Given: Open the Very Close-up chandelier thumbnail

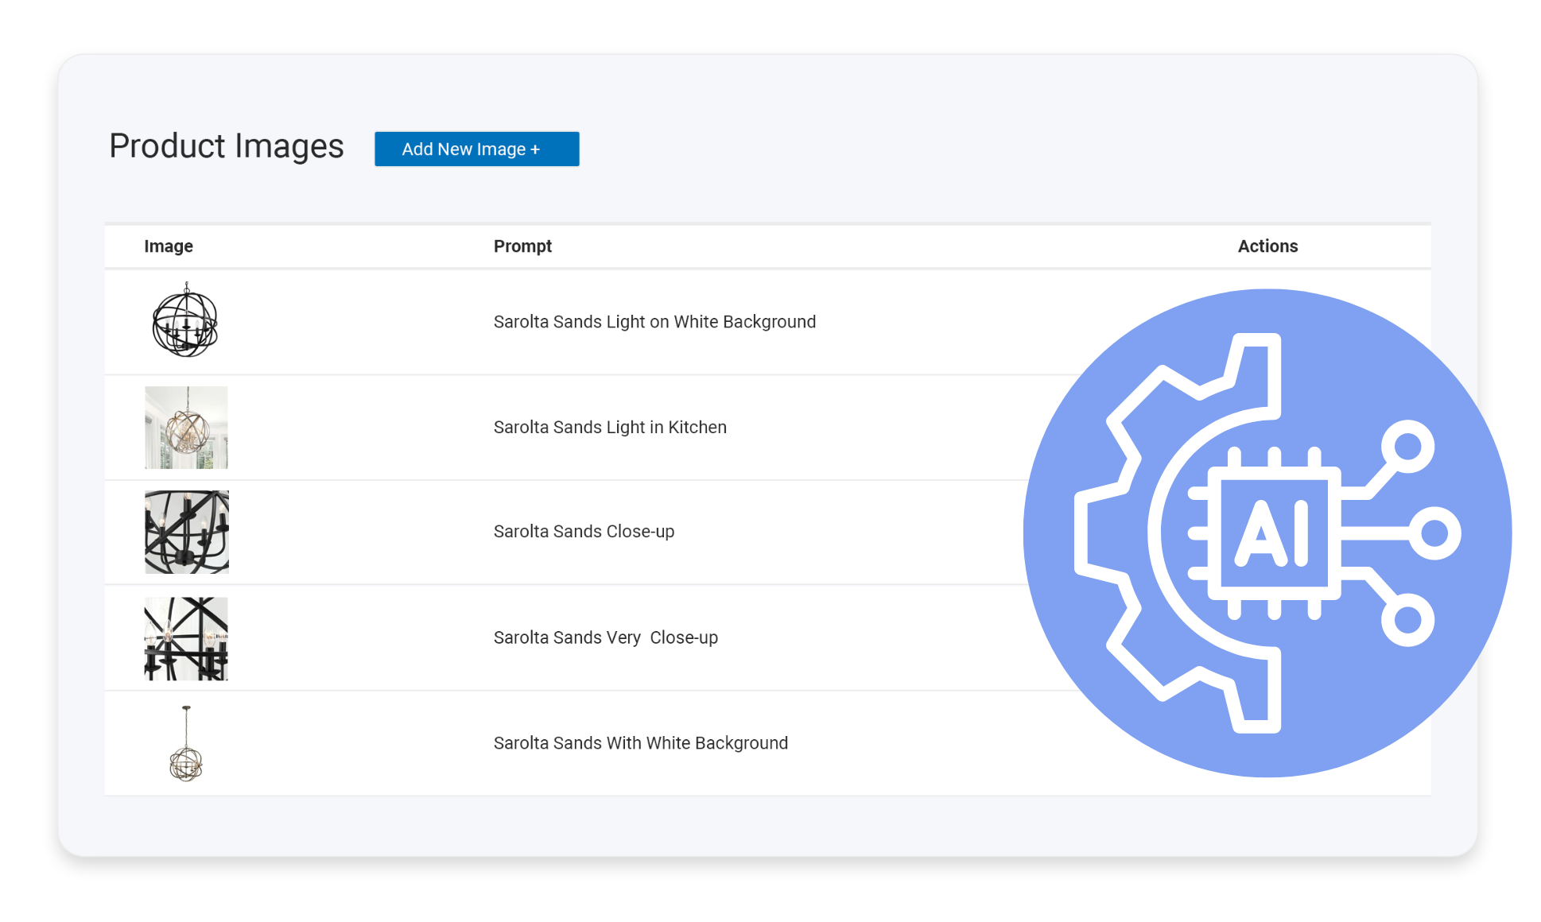Looking at the screenshot, I should [x=186, y=638].
